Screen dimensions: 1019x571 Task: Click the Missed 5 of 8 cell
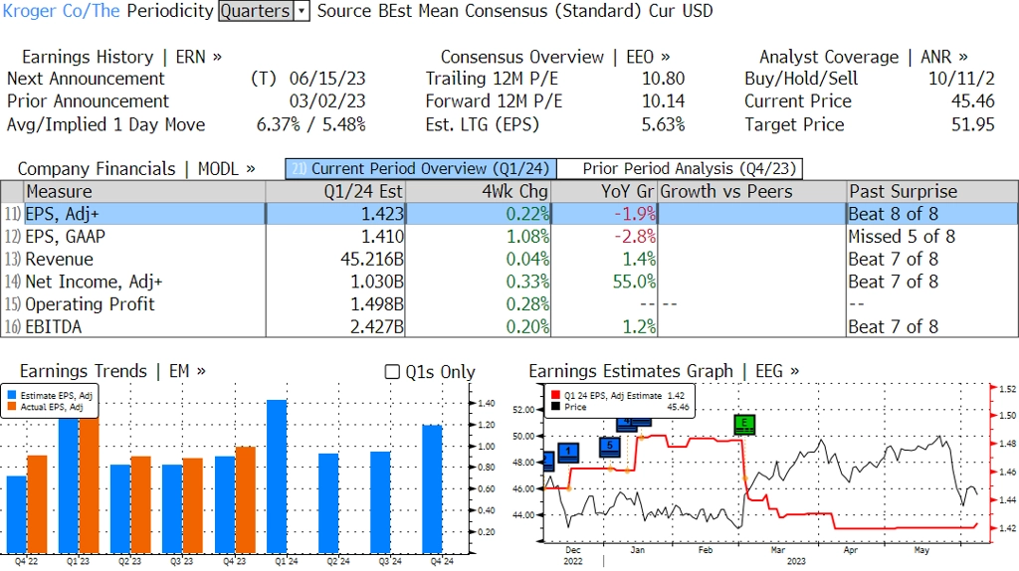931,237
